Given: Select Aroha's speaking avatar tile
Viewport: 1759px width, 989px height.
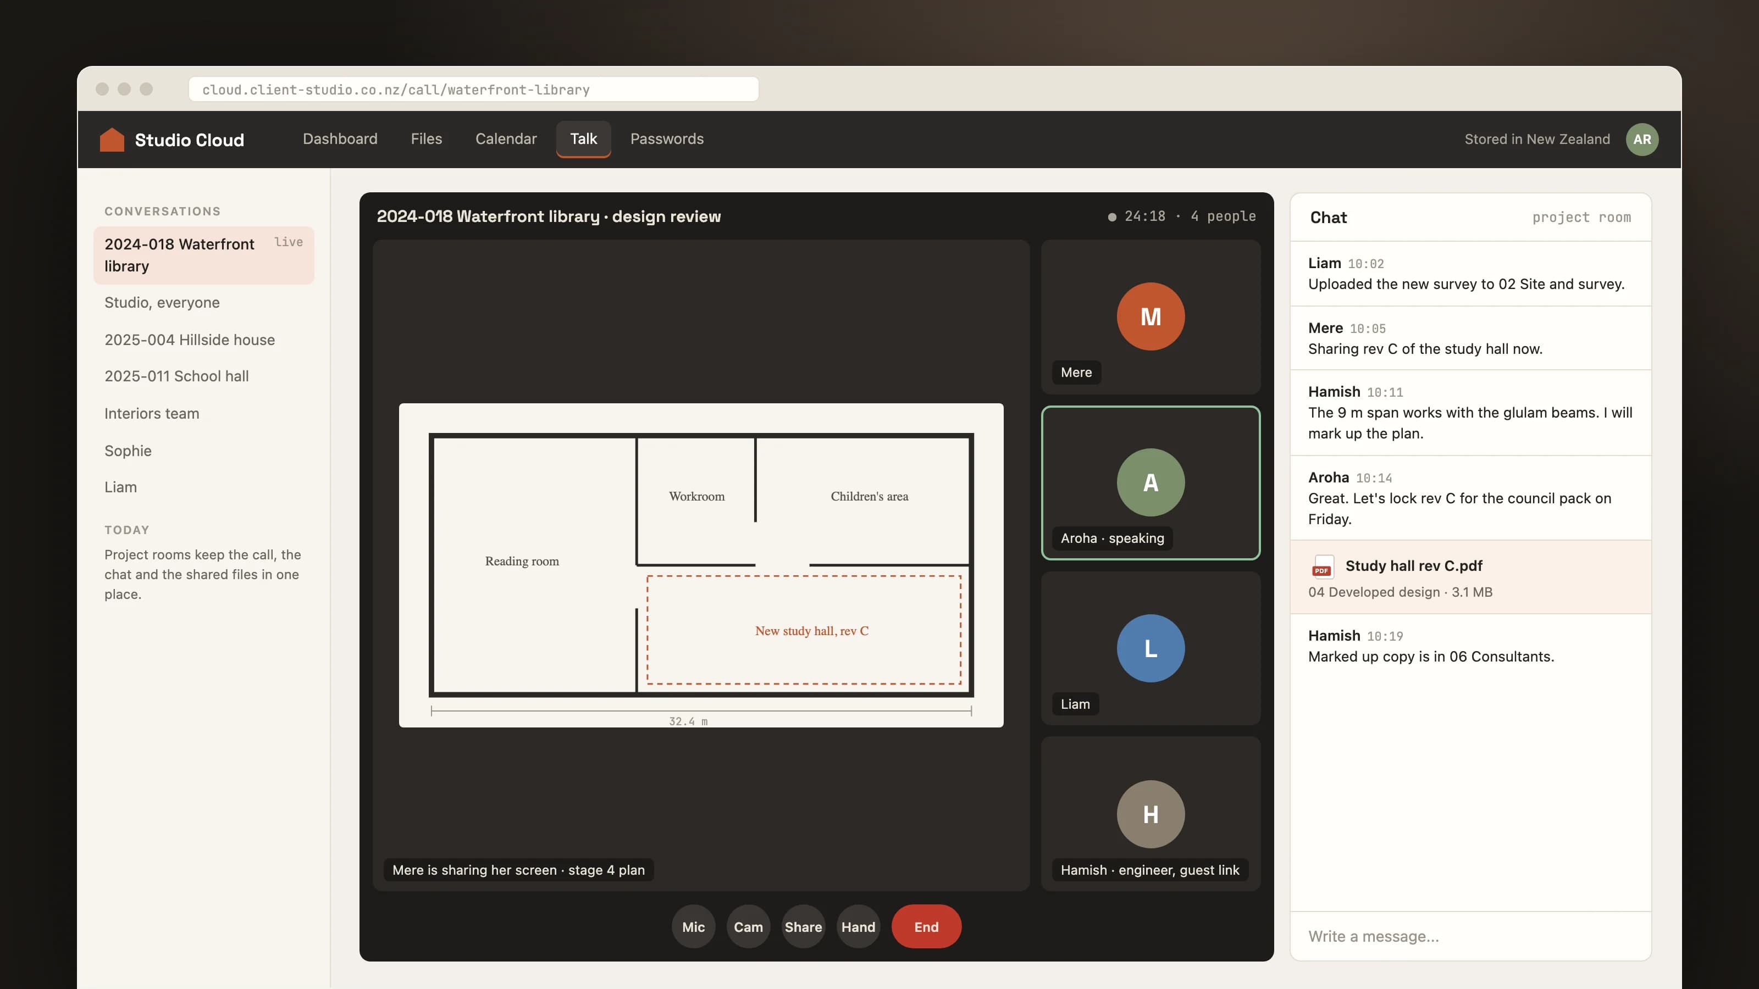Looking at the screenshot, I should [1150, 482].
